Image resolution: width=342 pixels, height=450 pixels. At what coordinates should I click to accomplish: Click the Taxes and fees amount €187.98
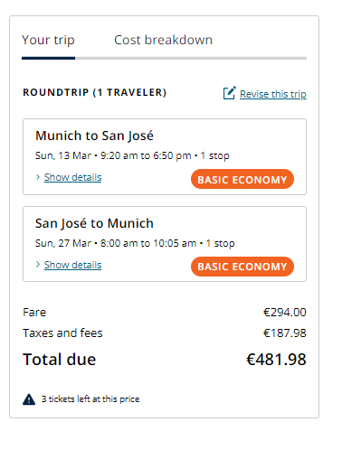click(x=285, y=333)
